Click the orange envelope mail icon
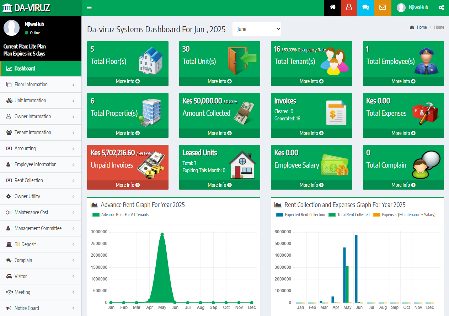This screenshot has width=449, height=316. 383,7
